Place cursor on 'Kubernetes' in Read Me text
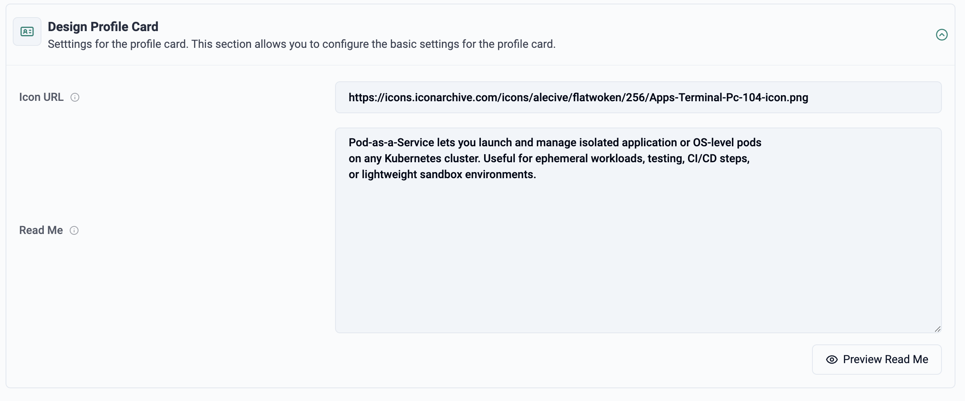This screenshot has width=965, height=401. click(x=413, y=159)
